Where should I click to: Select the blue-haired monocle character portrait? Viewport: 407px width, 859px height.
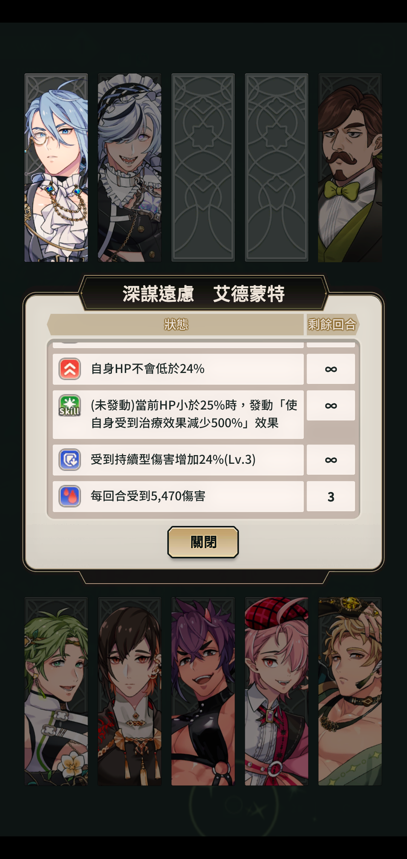point(56,168)
